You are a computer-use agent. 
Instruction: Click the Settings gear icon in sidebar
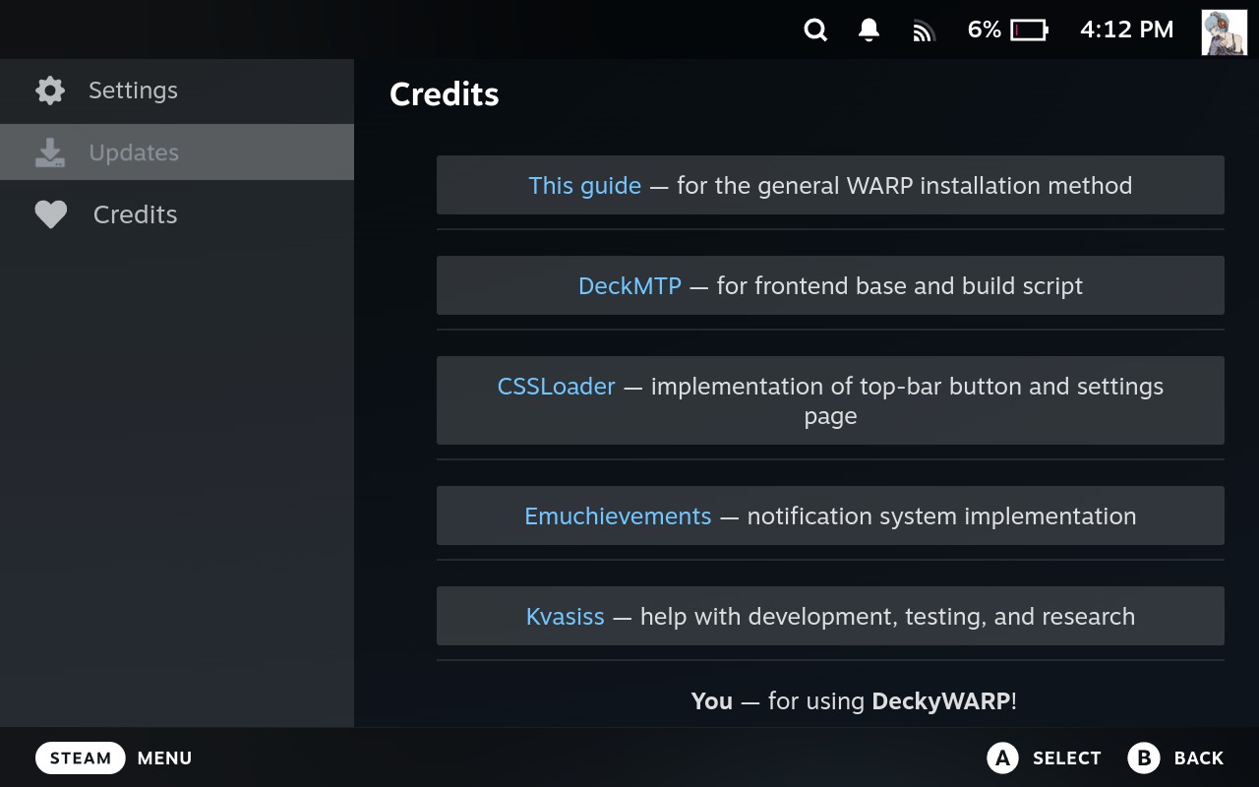pos(50,91)
